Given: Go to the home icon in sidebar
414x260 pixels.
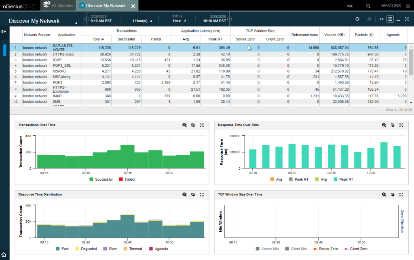Looking at the screenshot, I should click(4, 254).
